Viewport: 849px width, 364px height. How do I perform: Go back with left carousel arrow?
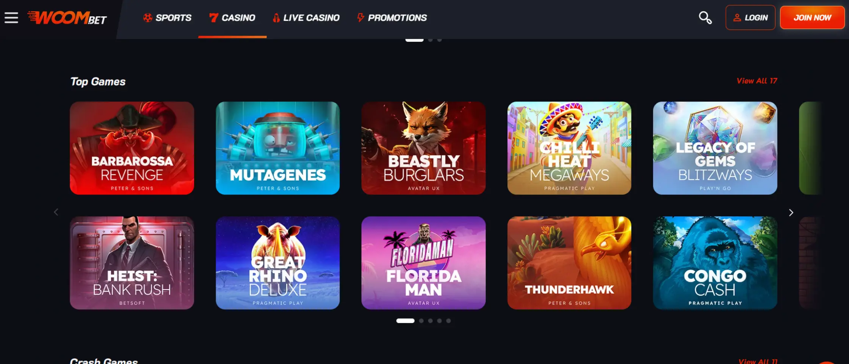point(56,212)
